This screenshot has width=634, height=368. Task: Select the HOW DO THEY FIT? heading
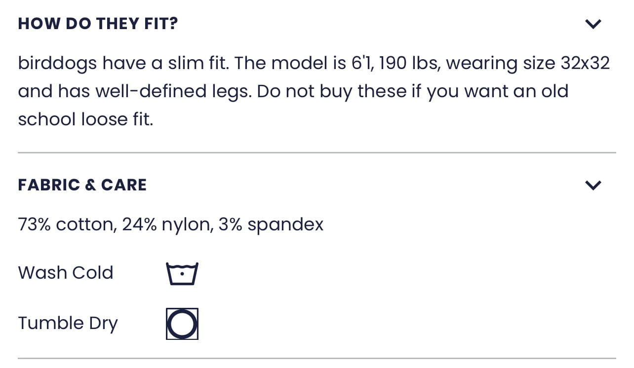[98, 23]
